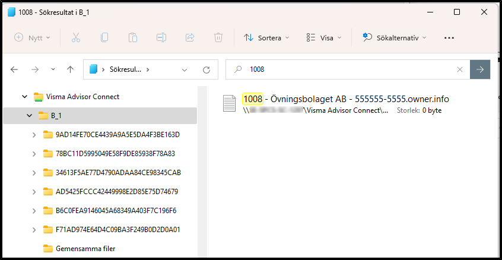The width and height of the screenshot is (502, 260).
Task: Select the 1008 Övningsbolaget AB owner.info file
Action: pos(350,99)
